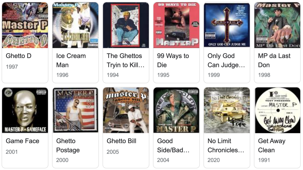303x170 pixels.
Task: Open the Game Face album cover
Action: click(25, 110)
